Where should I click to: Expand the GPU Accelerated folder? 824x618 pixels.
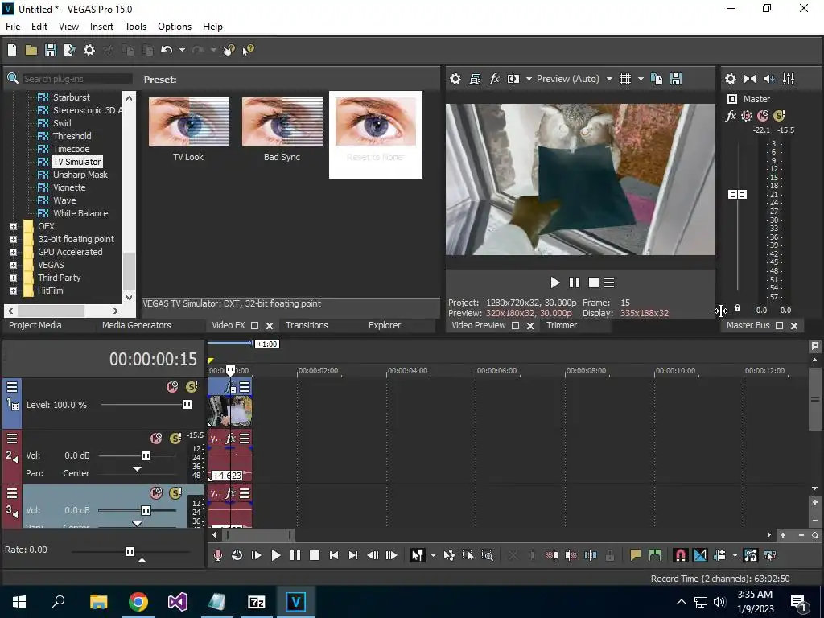pos(13,252)
